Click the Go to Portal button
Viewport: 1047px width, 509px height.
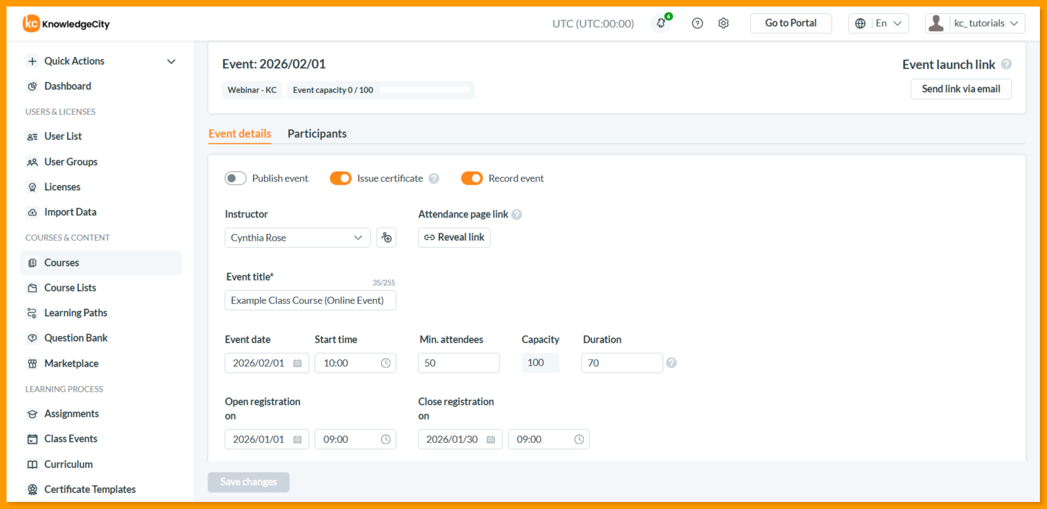(791, 23)
